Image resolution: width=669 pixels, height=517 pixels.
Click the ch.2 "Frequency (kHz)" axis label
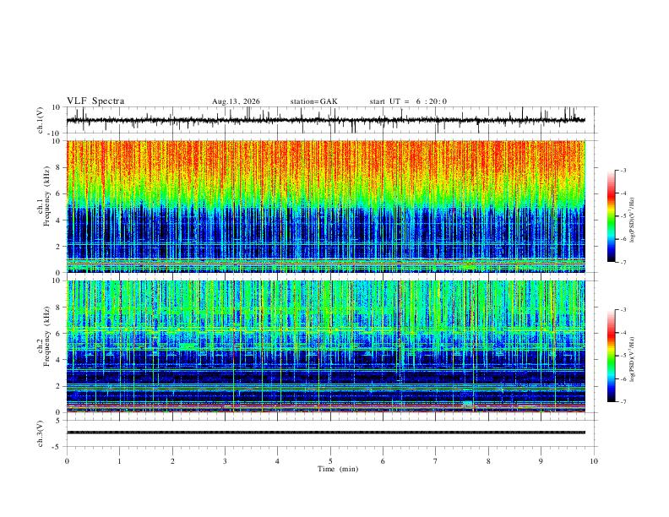[46, 336]
